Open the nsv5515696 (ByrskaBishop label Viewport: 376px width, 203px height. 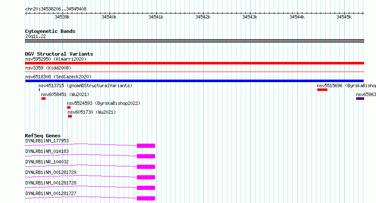346,85
